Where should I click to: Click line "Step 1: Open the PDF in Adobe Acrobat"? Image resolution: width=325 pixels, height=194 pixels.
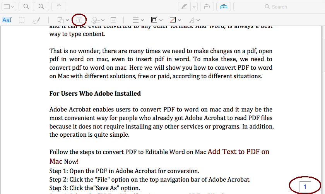point(124,171)
